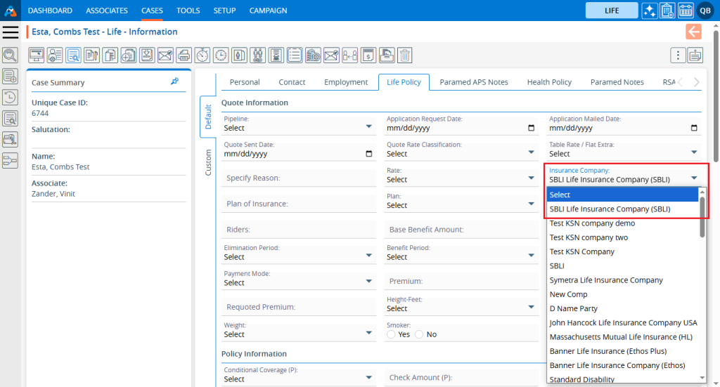The width and height of the screenshot is (720, 387).
Task: Open the hamburger menu
Action: [x=10, y=32]
